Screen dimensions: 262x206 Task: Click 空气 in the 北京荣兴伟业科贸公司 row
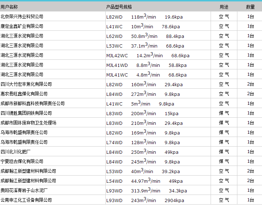point(224,16)
